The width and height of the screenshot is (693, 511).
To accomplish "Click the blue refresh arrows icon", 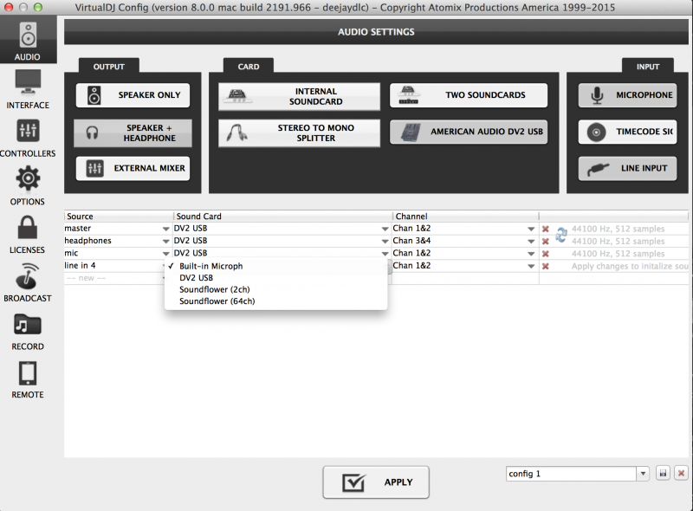I will coord(561,235).
